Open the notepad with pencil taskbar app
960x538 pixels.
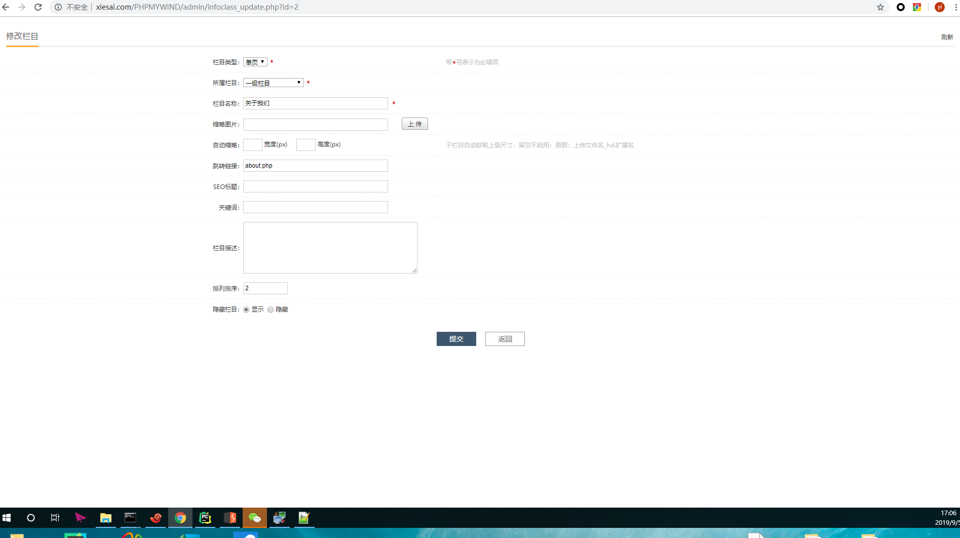pos(304,518)
